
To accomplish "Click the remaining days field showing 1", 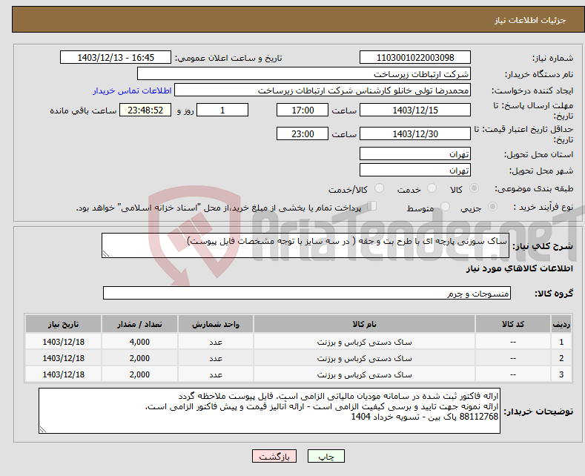I will 222,110.
